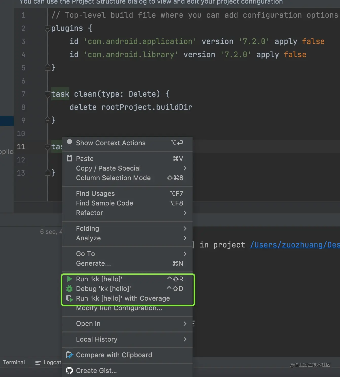
Task: Click the Paste clipboard icon
Action: [x=69, y=158]
